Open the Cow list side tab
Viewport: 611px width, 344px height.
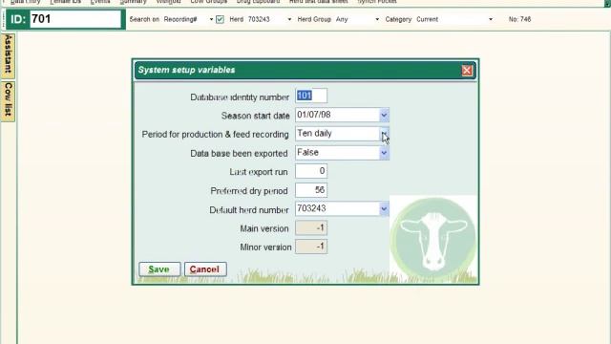click(x=9, y=100)
